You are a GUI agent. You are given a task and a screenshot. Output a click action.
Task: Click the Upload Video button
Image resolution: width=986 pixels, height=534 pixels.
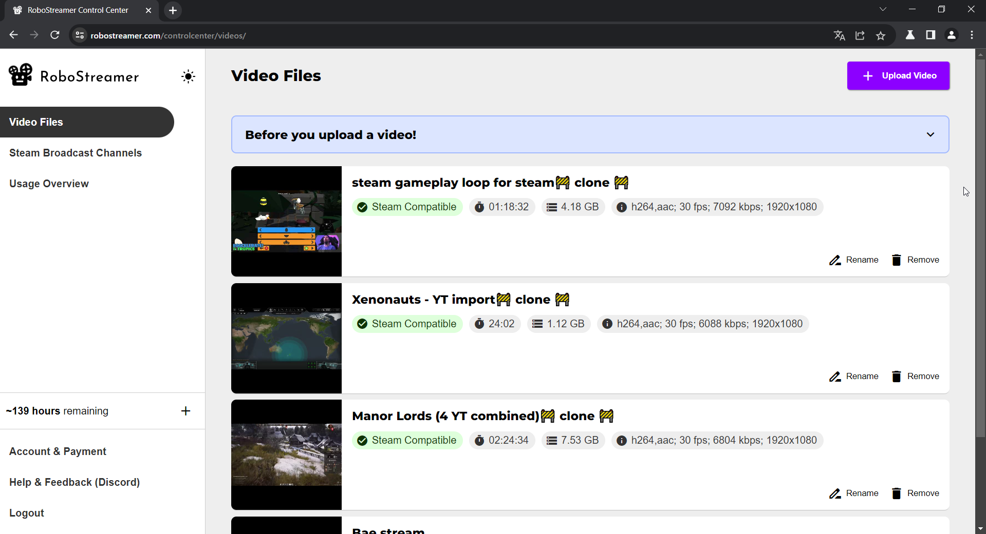coord(898,76)
